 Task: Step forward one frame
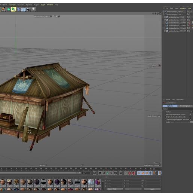(111, 173)
